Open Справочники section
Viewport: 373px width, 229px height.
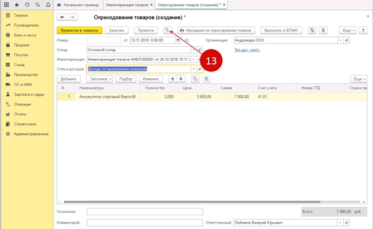pos(25,124)
